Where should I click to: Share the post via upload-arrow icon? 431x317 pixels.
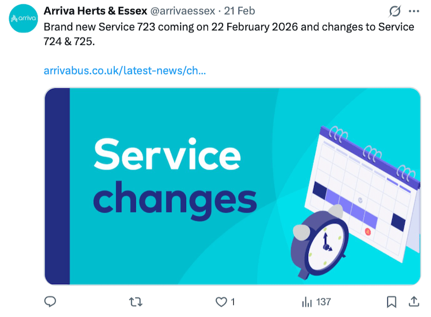click(x=414, y=301)
